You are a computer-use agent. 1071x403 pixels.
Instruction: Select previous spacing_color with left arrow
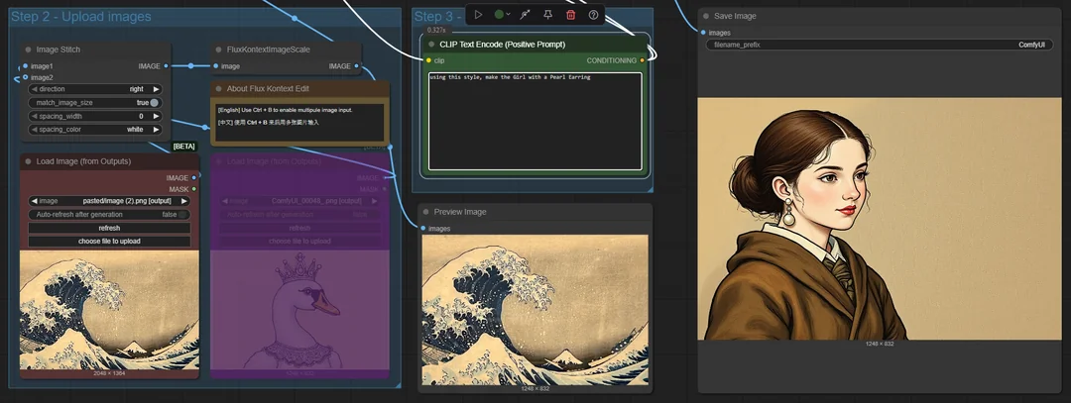point(34,130)
